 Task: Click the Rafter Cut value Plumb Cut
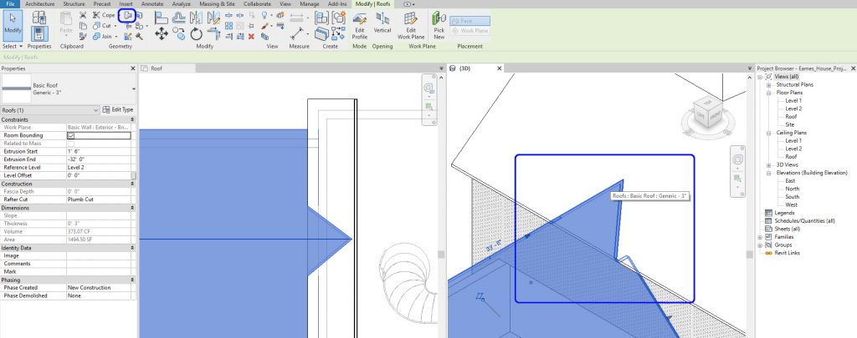(99, 199)
